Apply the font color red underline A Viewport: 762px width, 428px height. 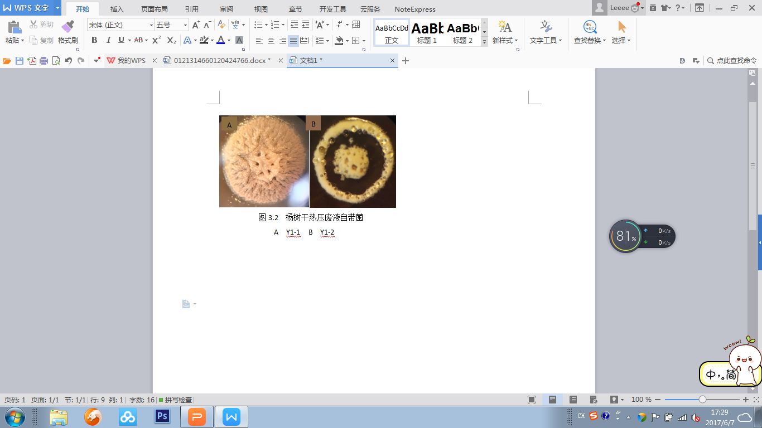(x=221, y=40)
